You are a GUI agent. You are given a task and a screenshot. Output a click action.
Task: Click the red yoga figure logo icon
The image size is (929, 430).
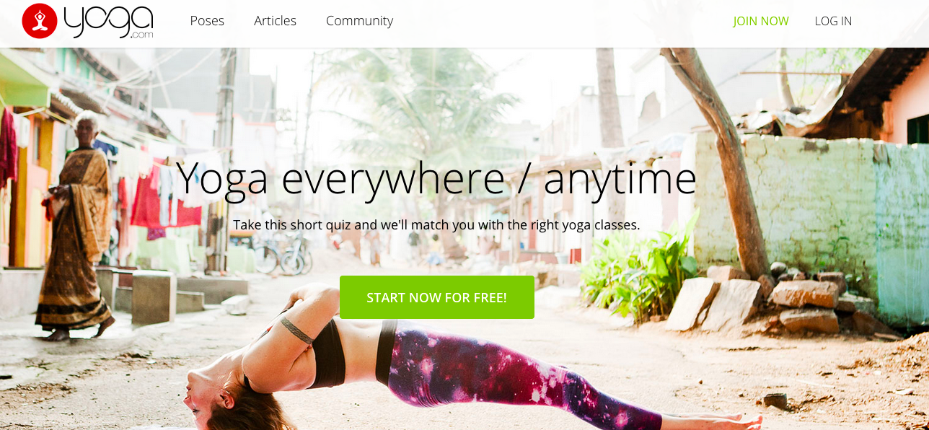pos(40,21)
